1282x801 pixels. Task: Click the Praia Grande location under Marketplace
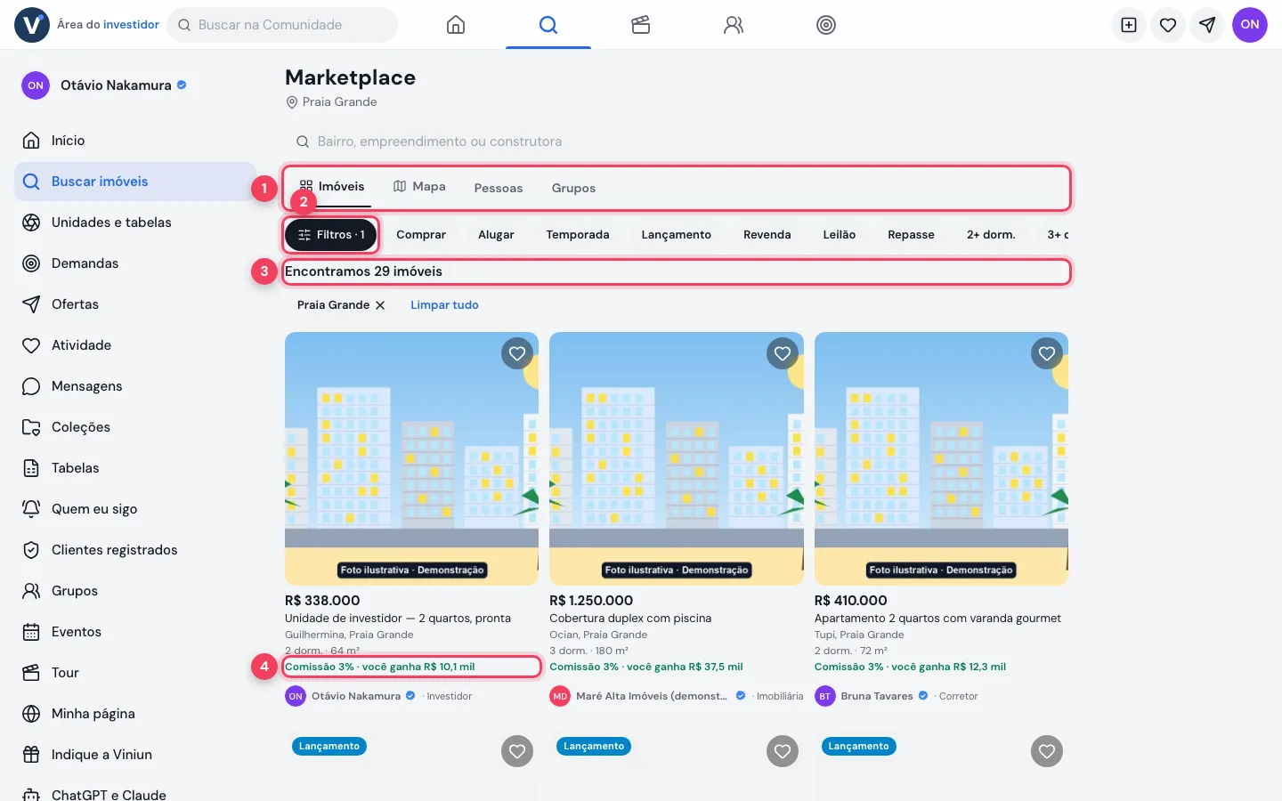click(x=331, y=102)
